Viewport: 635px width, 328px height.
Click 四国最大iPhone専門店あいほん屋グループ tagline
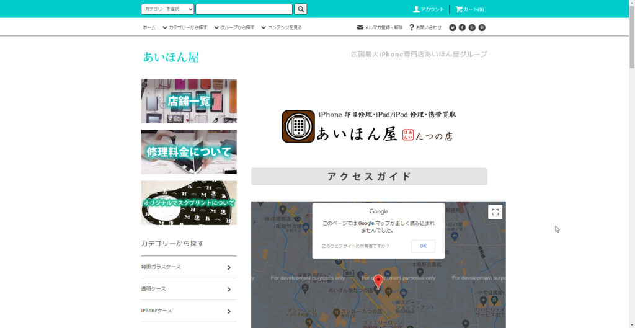click(419, 55)
